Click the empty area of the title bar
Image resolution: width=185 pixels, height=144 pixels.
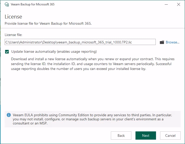pos(108,4)
